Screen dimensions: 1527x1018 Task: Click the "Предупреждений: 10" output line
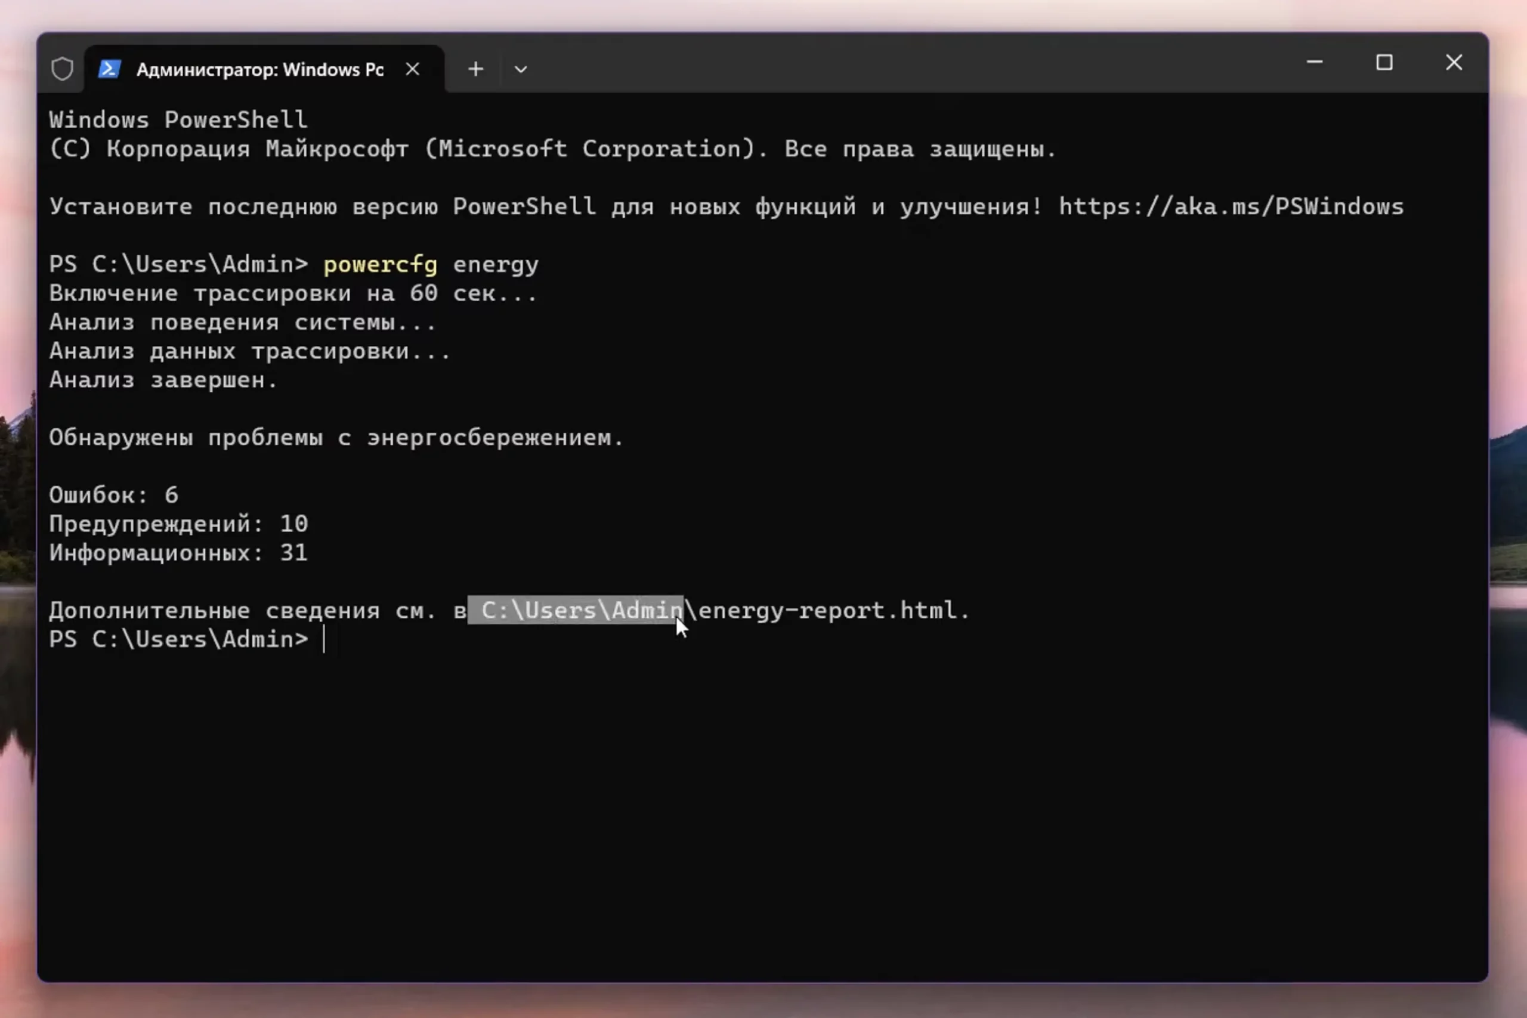click(x=178, y=524)
